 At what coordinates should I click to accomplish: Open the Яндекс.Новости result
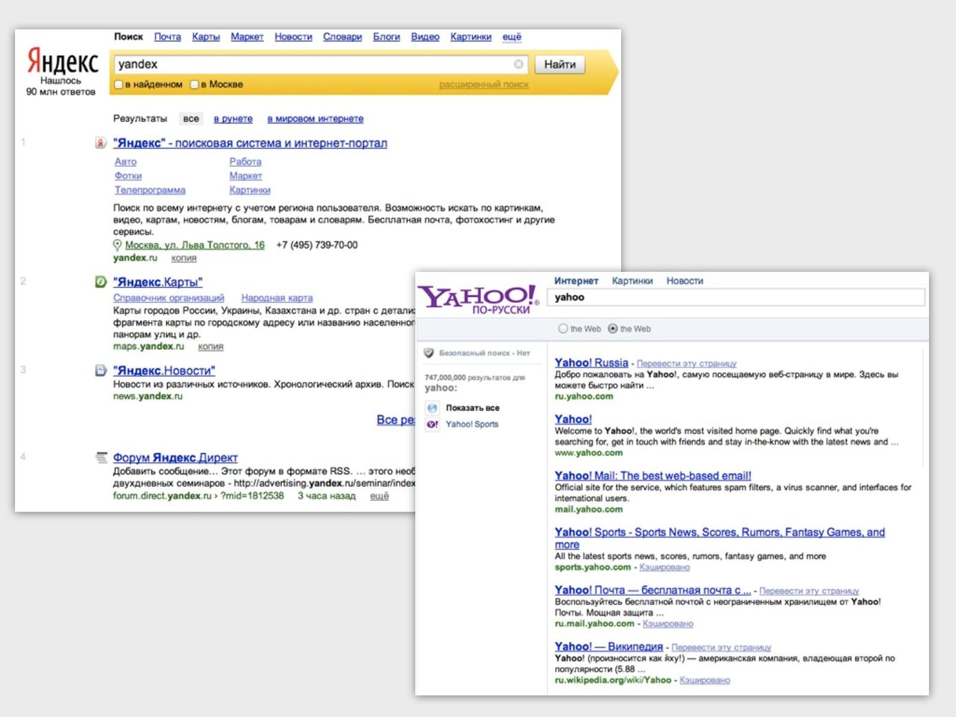point(164,371)
